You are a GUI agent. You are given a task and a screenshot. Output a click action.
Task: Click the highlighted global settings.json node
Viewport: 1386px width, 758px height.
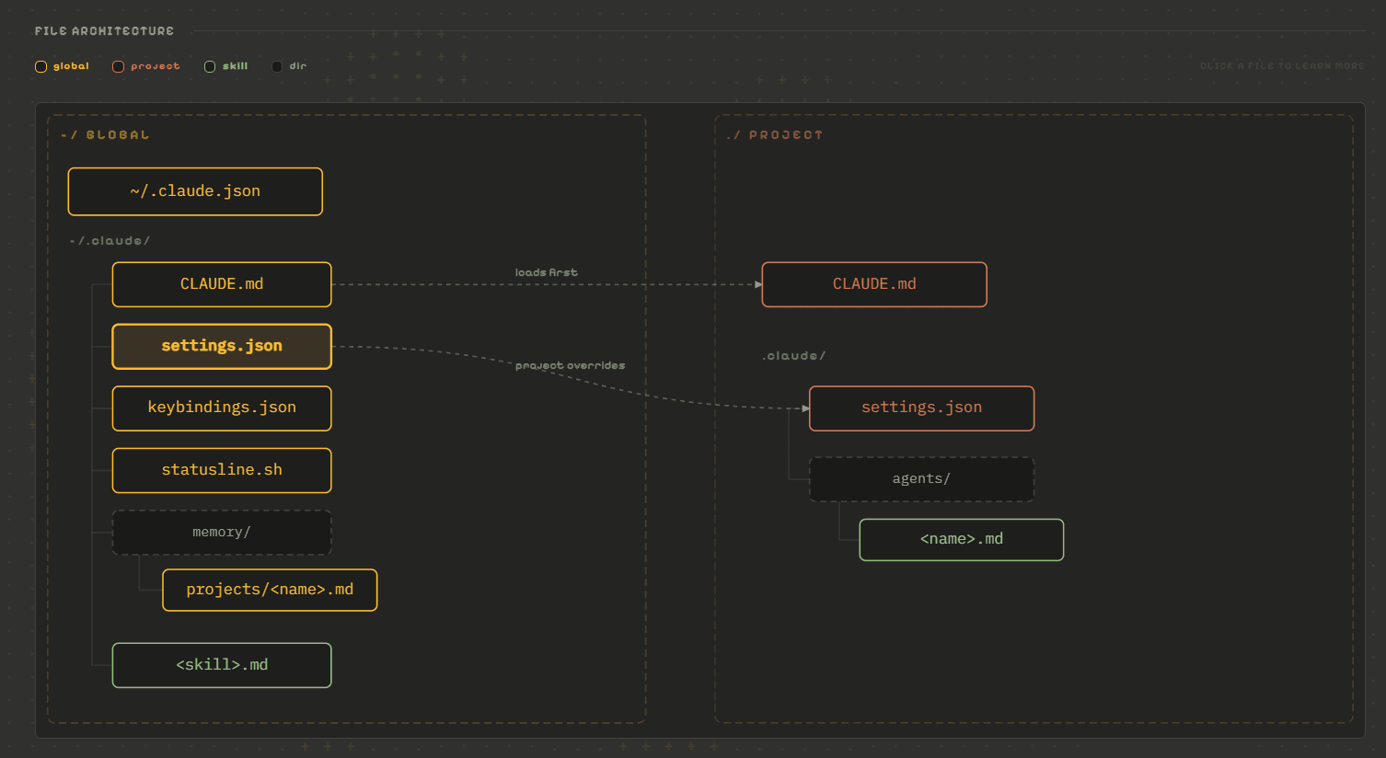pos(222,346)
